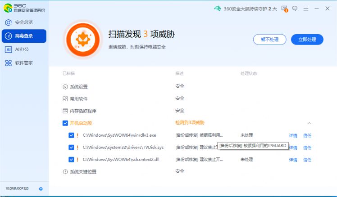Open the feedback chat bubble icon
Viewport: 337px width, 197px height.
click(x=295, y=9)
